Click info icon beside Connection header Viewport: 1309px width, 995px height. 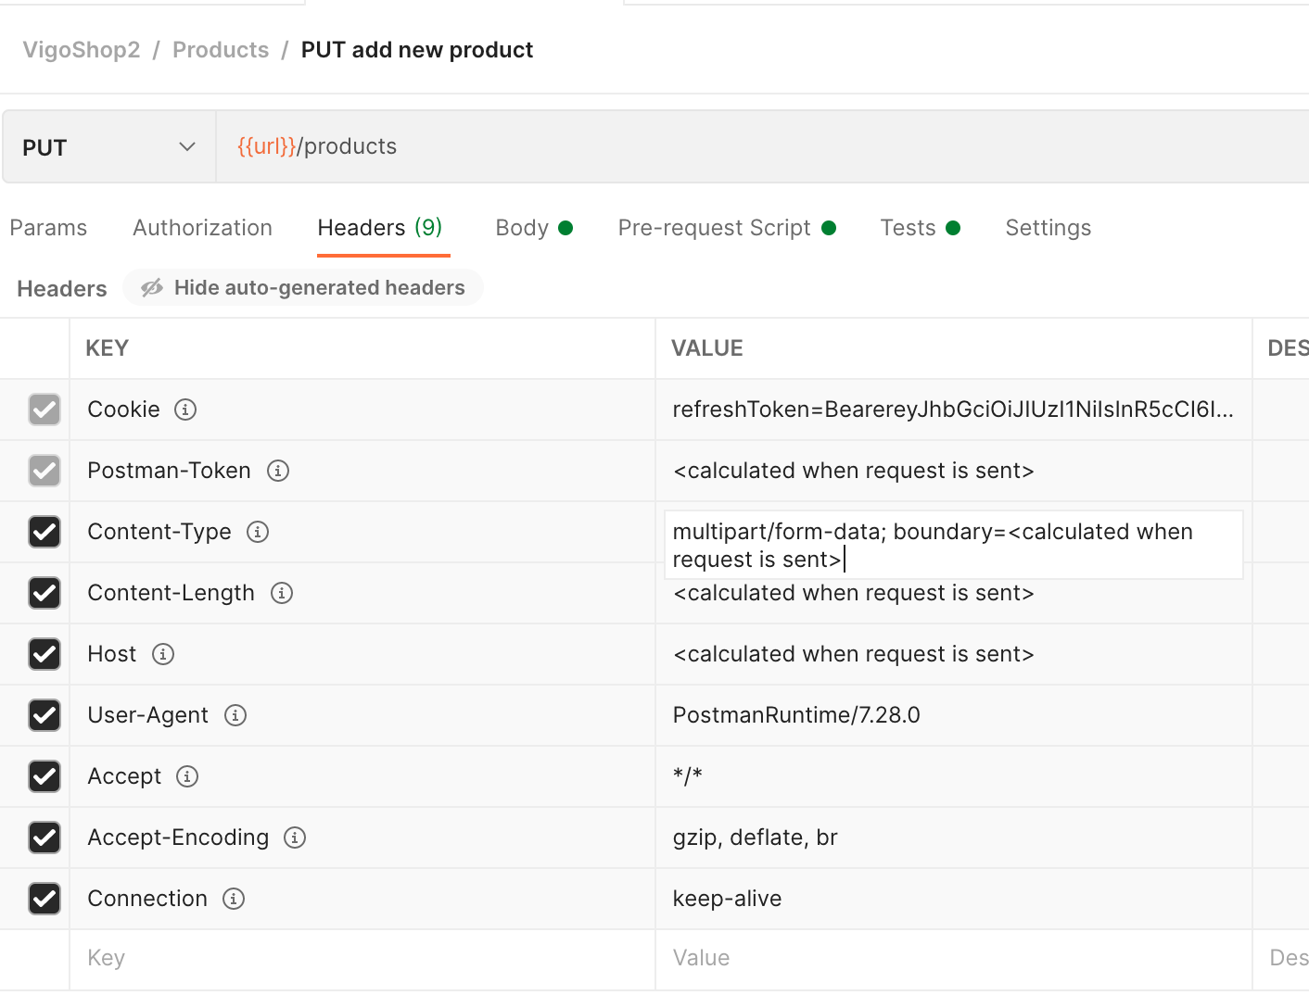pyautogui.click(x=234, y=899)
